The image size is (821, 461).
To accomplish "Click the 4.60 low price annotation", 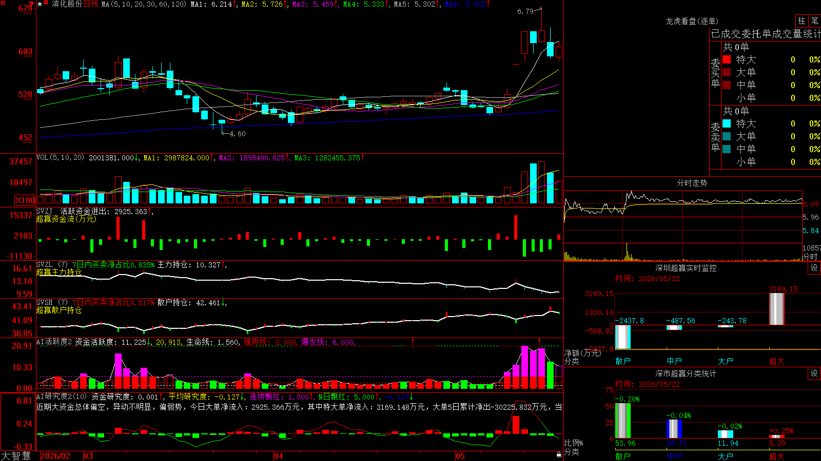I will (x=238, y=134).
